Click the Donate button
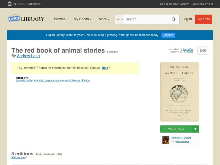The height and width of the screenshot is (165, 220). coord(168,35)
